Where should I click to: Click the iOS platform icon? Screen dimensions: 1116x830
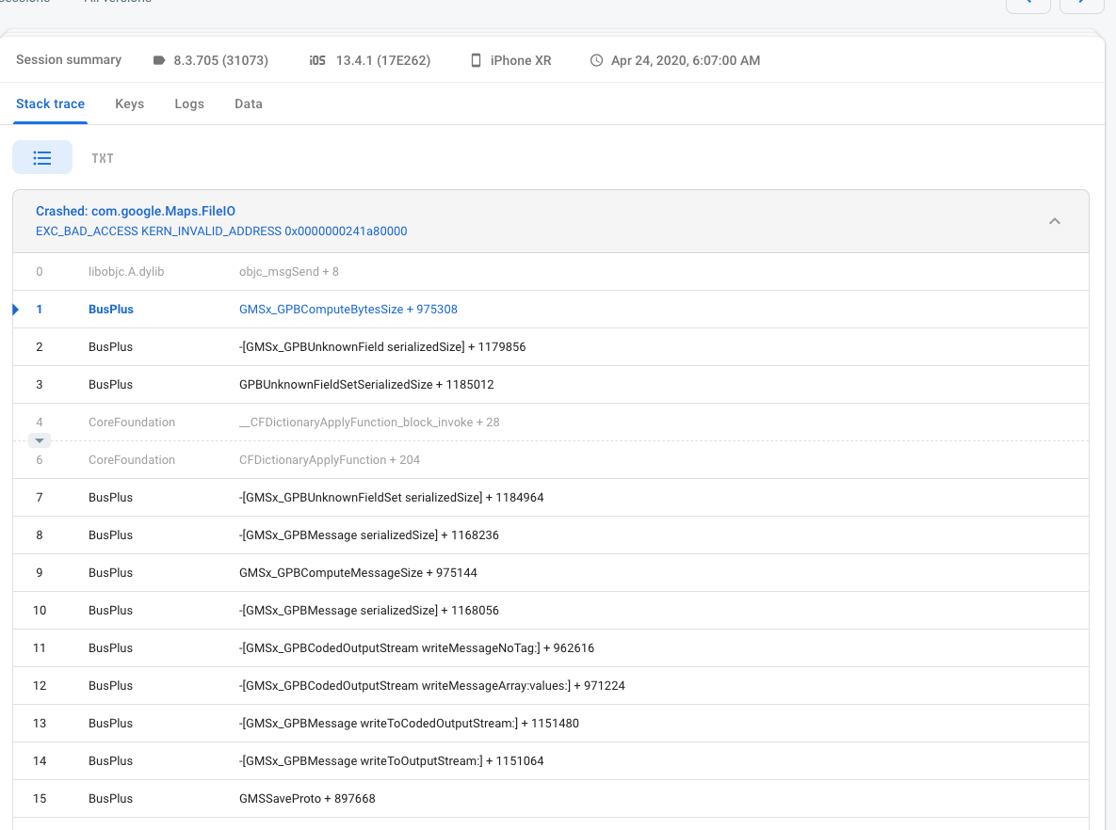coord(317,60)
